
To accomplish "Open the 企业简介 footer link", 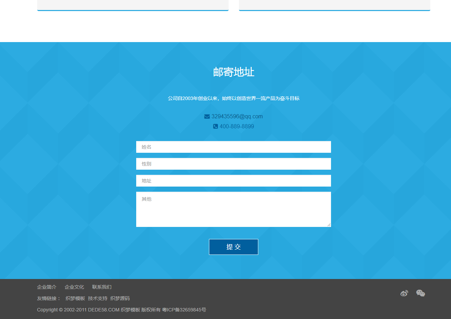I will tap(47, 287).
